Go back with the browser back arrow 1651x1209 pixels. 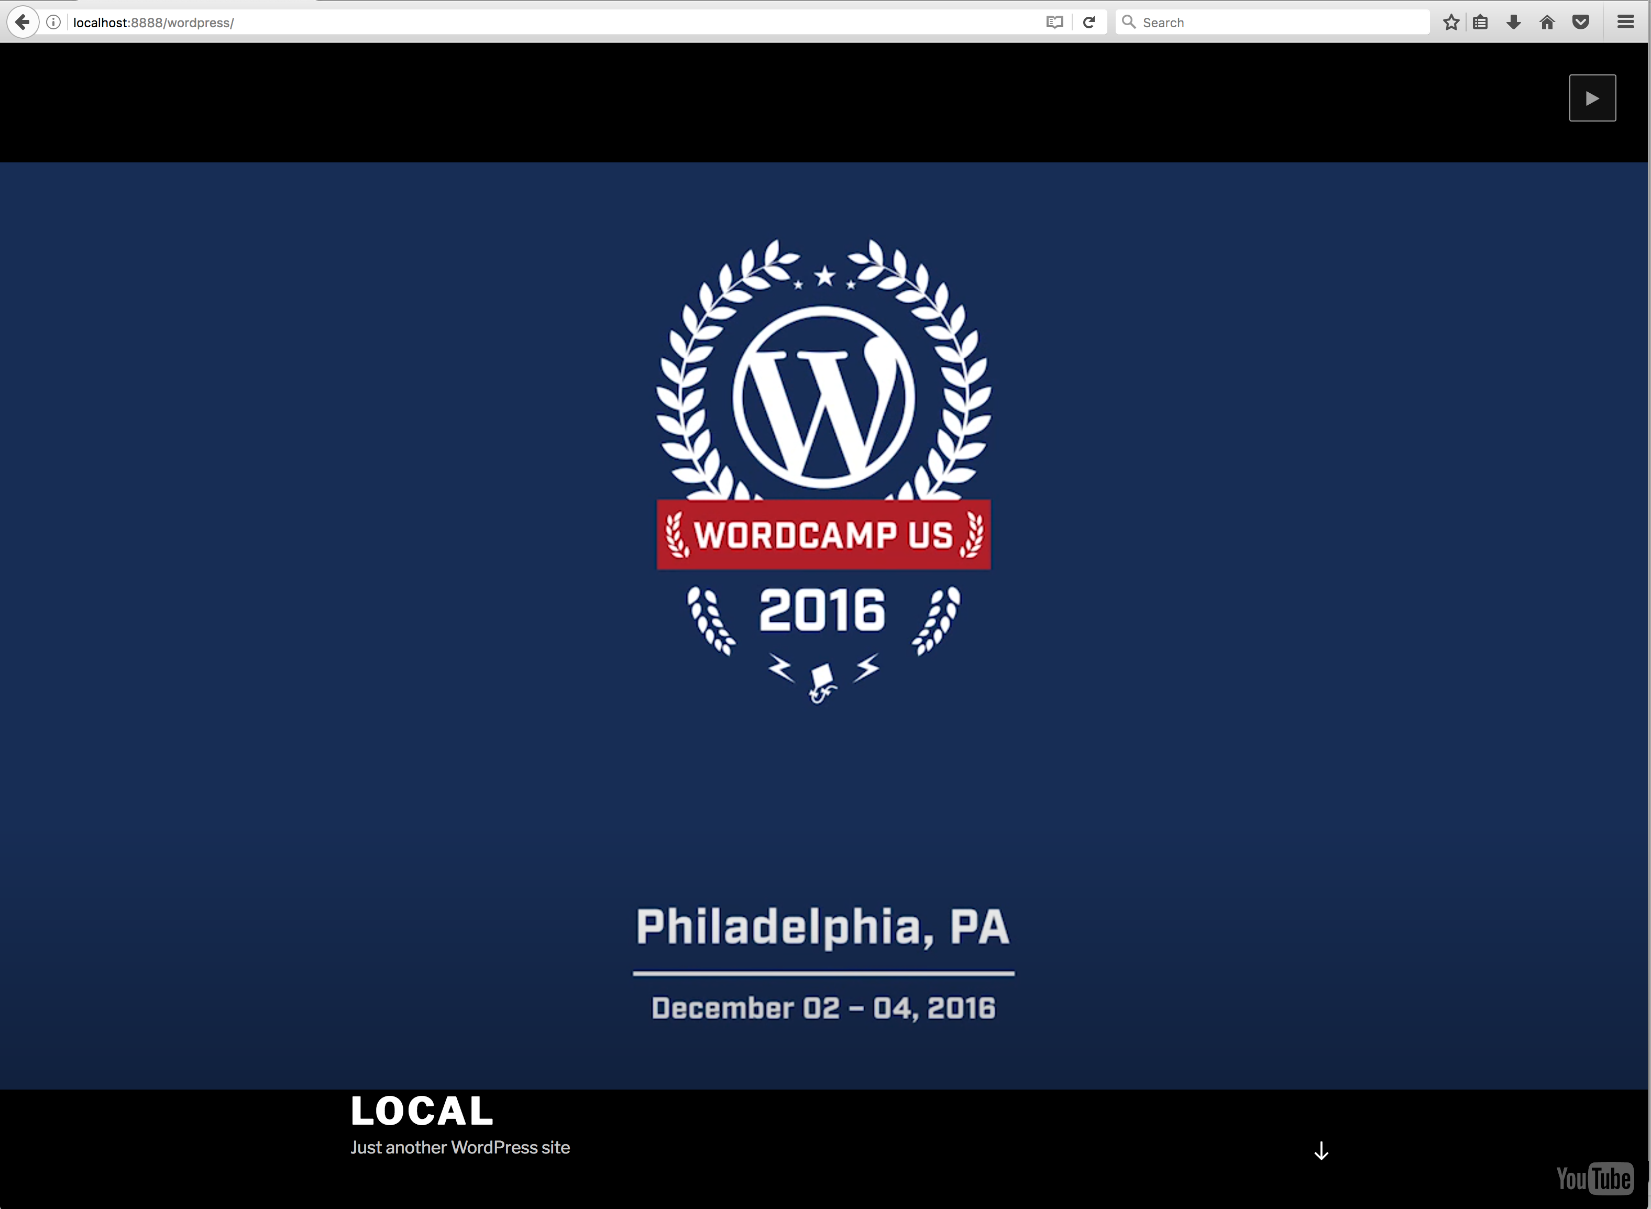click(x=23, y=22)
